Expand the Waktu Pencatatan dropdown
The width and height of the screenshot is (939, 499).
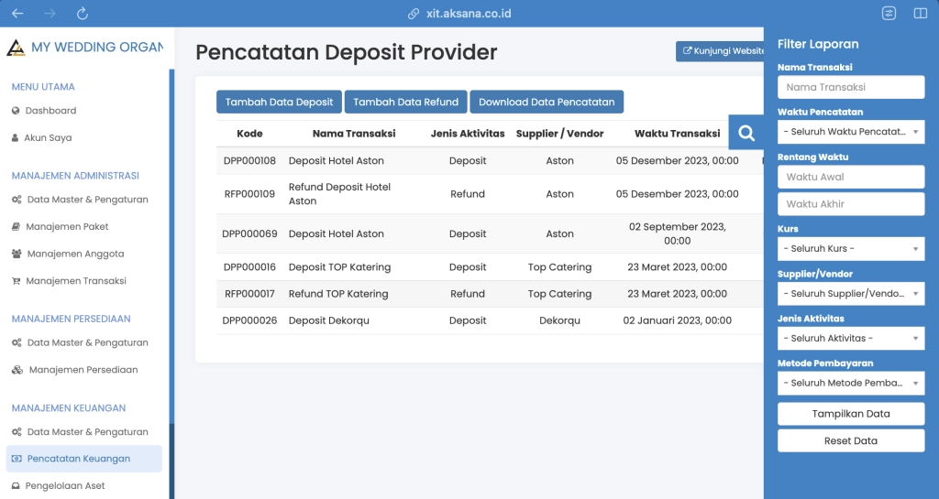[850, 132]
